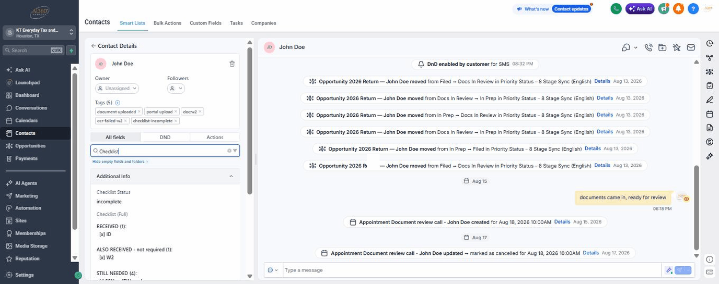Open the Owner Unassigned dropdown
The width and height of the screenshot is (719, 284).
[x=117, y=89]
